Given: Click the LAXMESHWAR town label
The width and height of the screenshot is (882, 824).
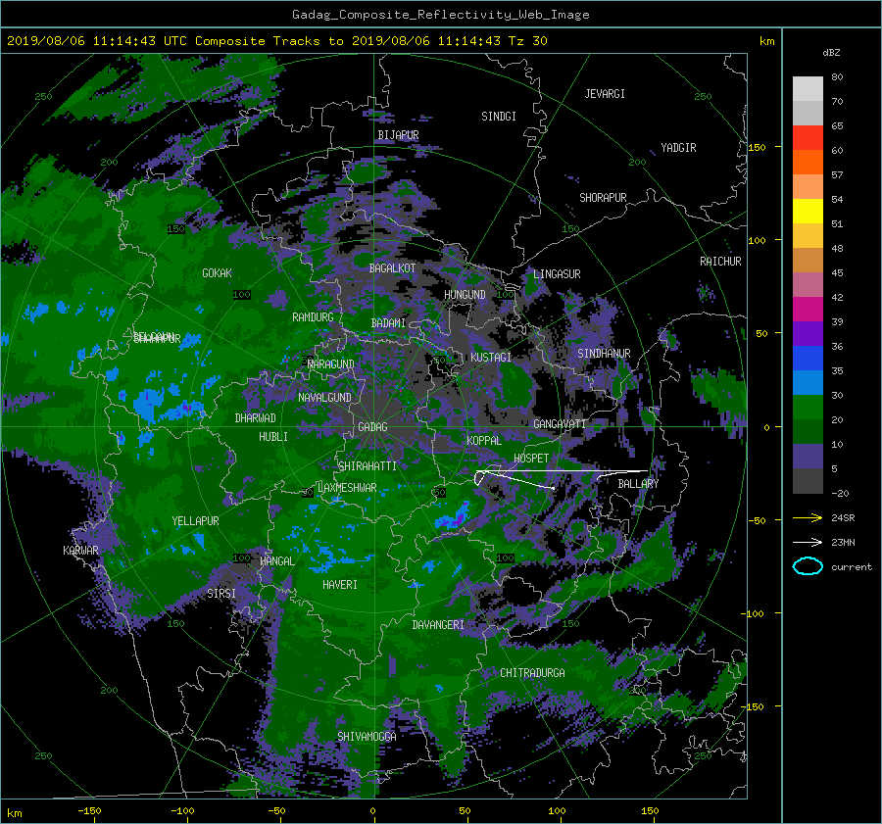Looking at the screenshot, I should click(x=347, y=488).
